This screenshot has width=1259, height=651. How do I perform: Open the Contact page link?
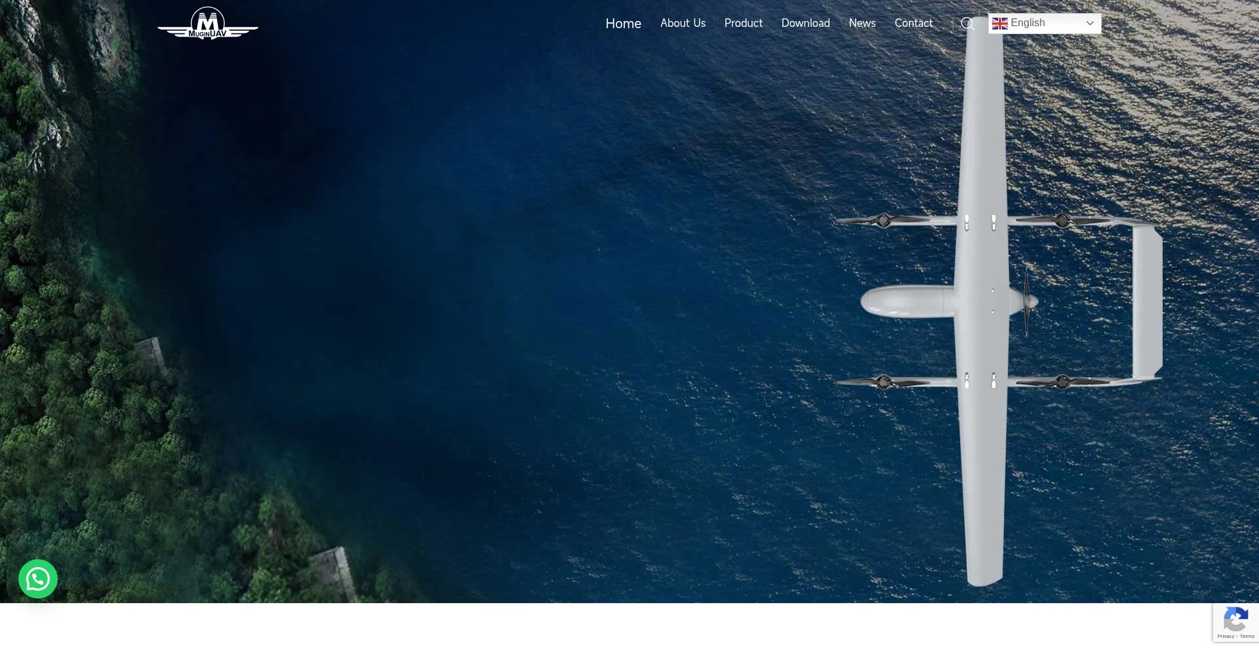(x=913, y=23)
